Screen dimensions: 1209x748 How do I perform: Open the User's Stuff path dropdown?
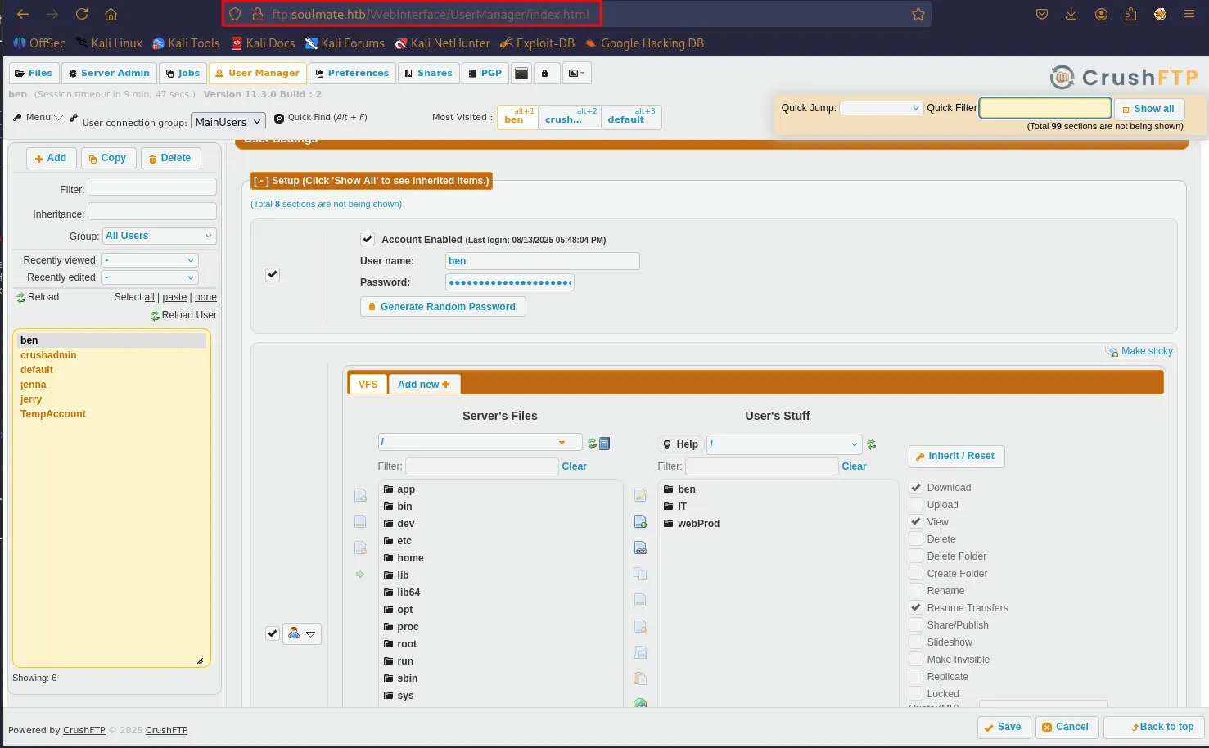[x=784, y=444]
